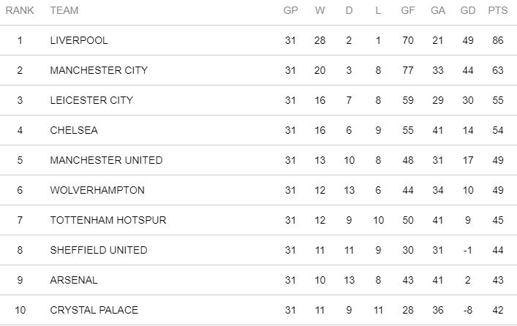Click Crystal Palace team name
The image size is (517, 326).
[94, 310]
